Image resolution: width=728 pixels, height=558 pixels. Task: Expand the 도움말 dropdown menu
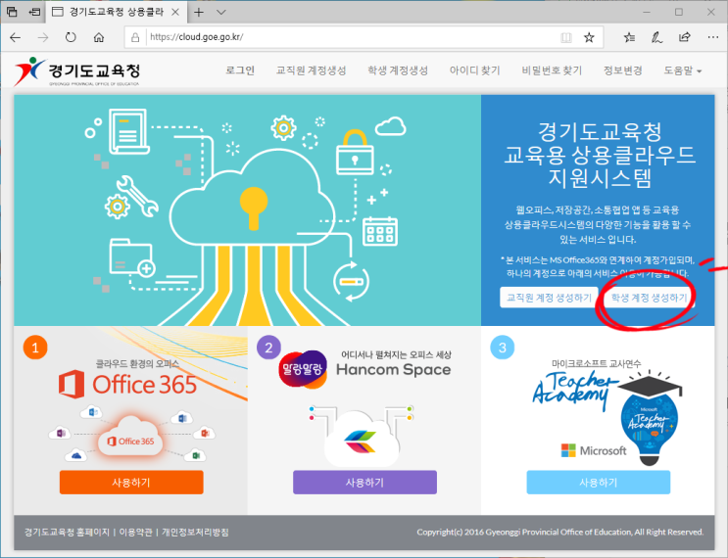coord(683,70)
